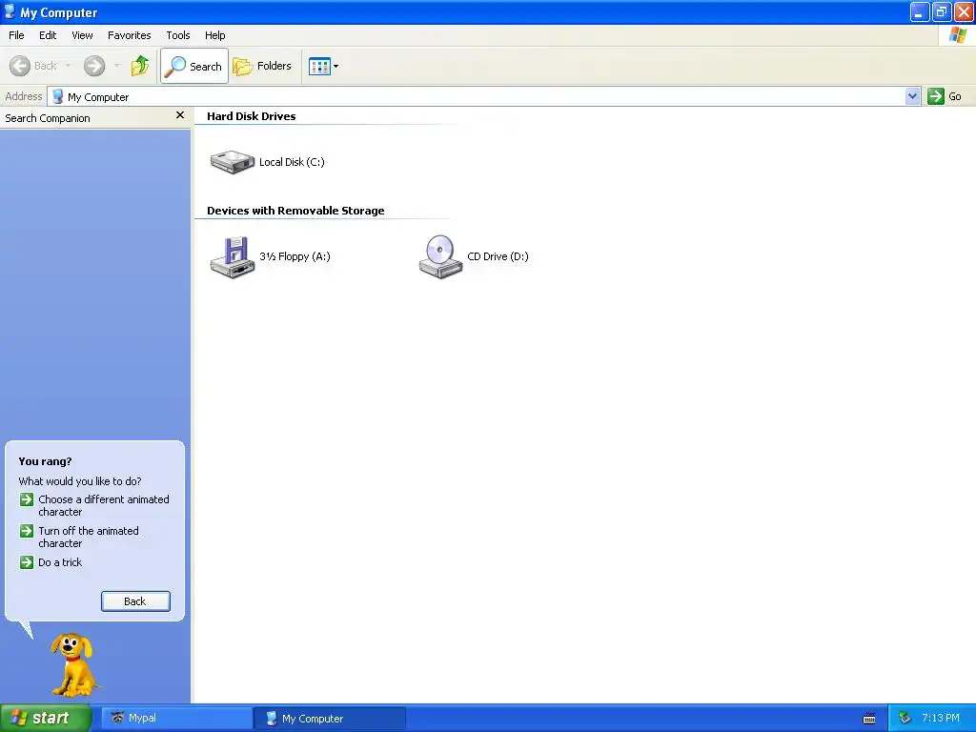Click the My Computer title bar icon
Screen dimensions: 976x732
pyautogui.click(x=10, y=11)
